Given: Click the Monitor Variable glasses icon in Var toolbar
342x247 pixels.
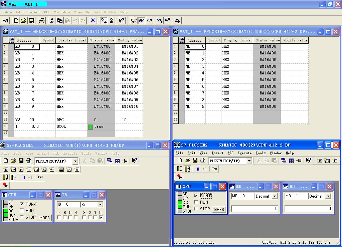Looking at the screenshot, I should coord(142,21).
